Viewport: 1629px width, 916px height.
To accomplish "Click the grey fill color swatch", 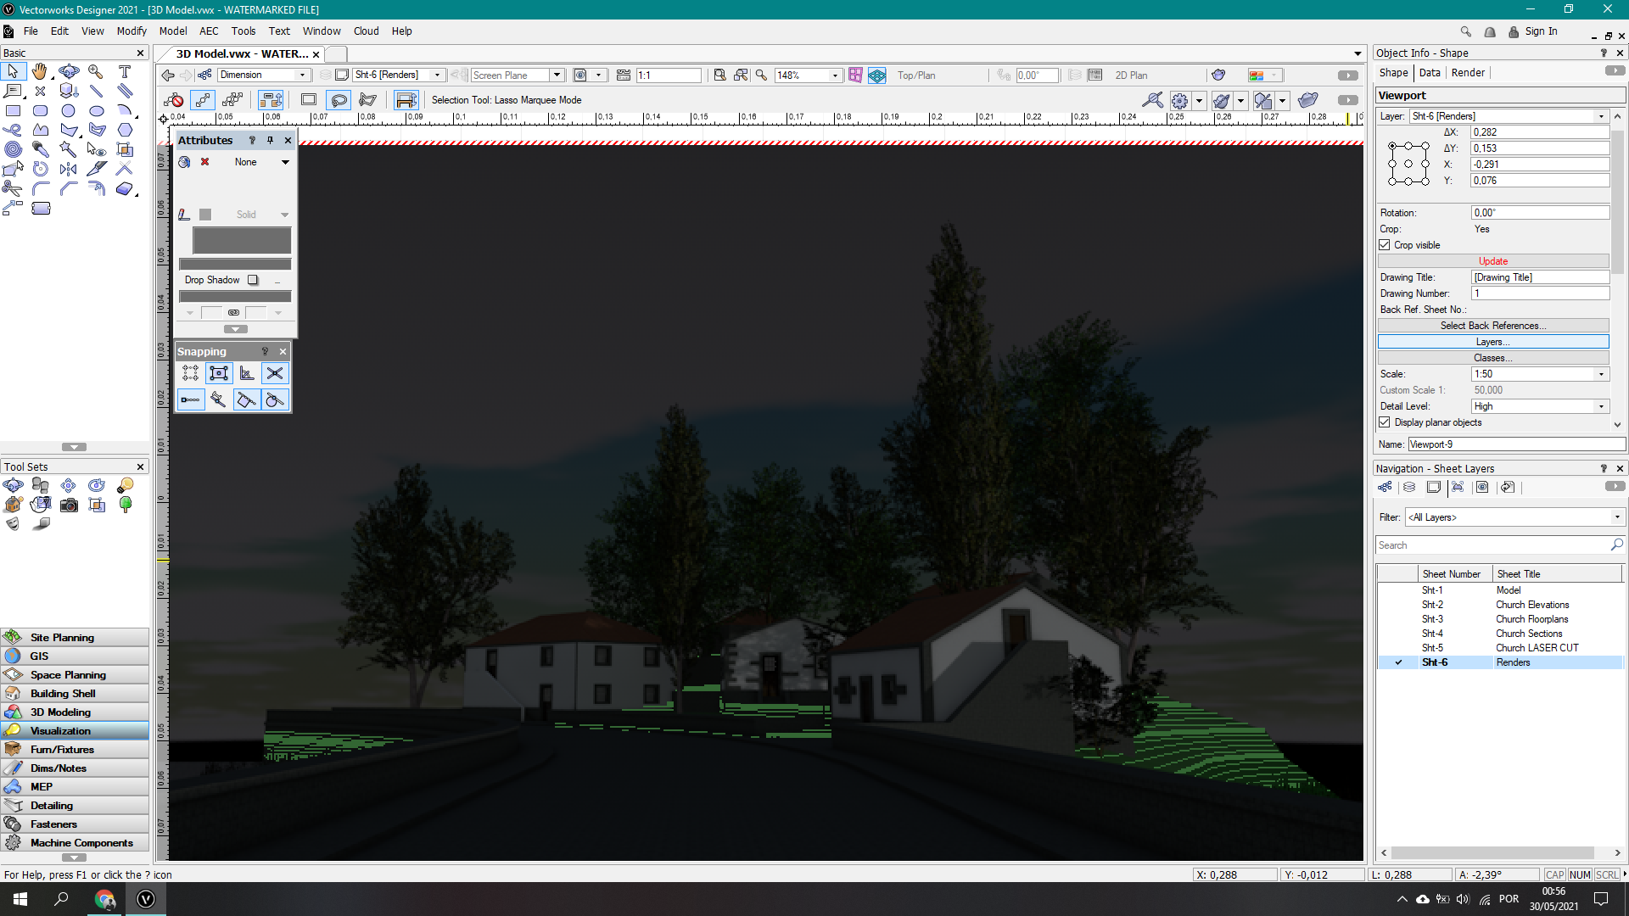I will (x=242, y=240).
